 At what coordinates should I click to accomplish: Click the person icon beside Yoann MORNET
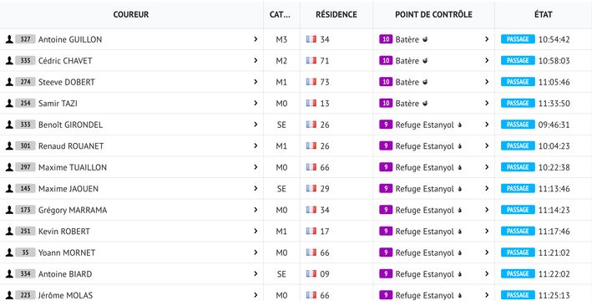[9, 253]
